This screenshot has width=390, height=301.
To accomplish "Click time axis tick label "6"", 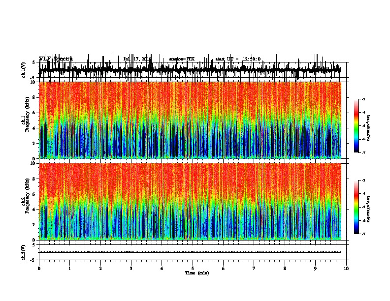I will (224, 269).
